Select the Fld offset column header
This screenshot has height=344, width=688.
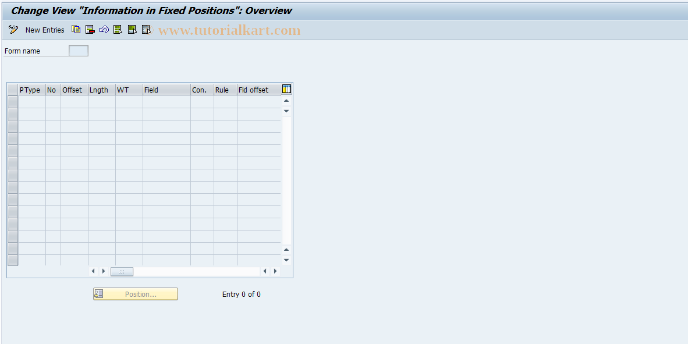click(x=258, y=90)
